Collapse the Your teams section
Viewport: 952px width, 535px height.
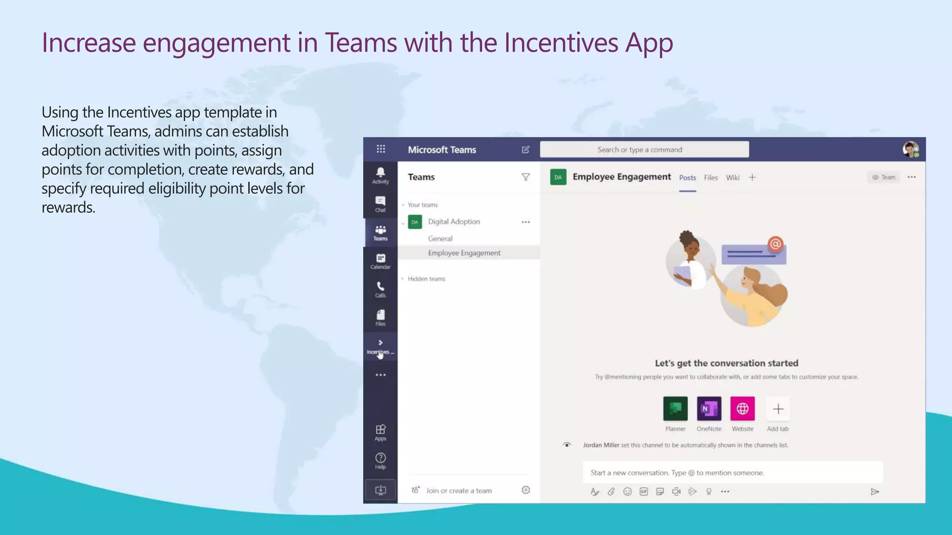coord(403,205)
